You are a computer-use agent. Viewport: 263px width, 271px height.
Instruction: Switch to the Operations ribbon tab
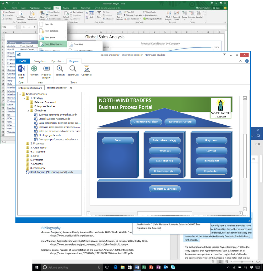tap(57, 61)
